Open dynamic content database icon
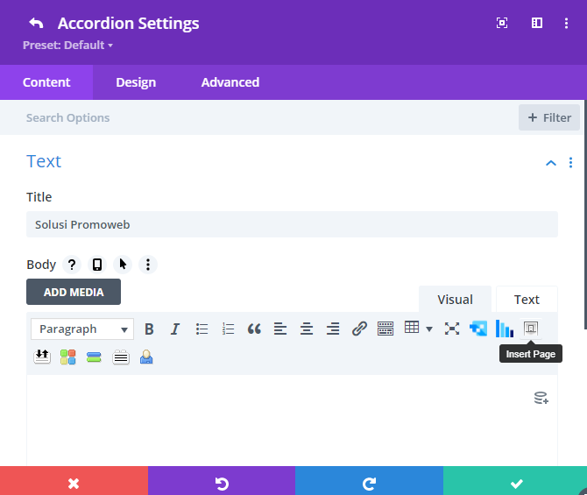Screen dimensions: 587x495 point(541,398)
